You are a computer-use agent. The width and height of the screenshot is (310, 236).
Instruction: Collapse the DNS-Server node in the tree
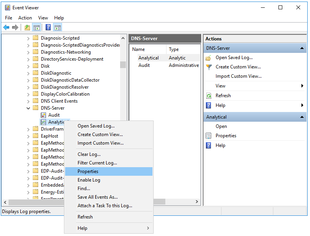28,108
